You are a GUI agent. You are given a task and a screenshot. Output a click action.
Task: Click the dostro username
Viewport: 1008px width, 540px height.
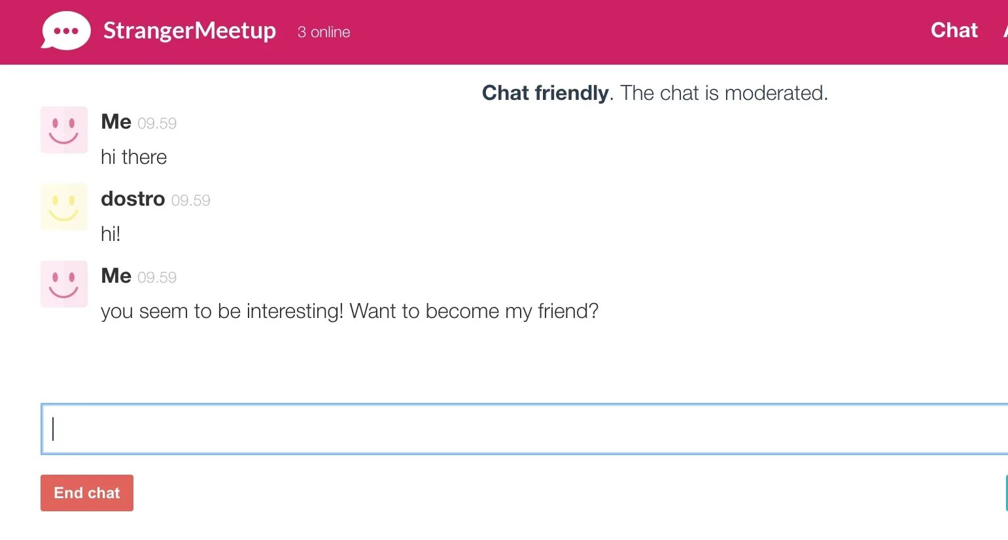133,199
